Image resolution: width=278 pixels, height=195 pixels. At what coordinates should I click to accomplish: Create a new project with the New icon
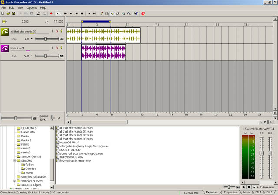point(3,13)
